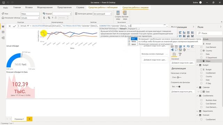
Task: Select the Power Apps diamond visual icon
Action: coord(184,50)
